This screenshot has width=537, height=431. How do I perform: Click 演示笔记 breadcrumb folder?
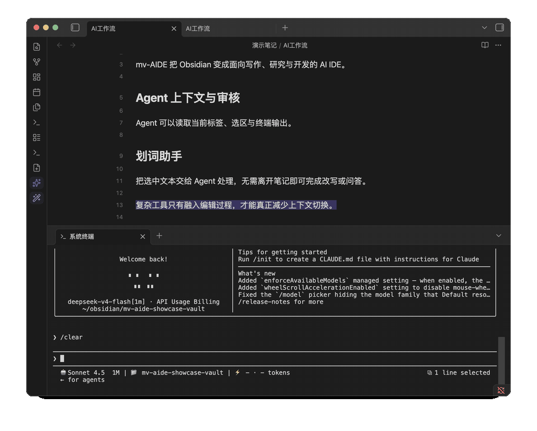point(264,45)
